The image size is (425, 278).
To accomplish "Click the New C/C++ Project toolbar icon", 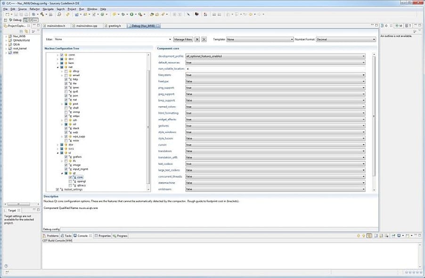I will 7,15.
